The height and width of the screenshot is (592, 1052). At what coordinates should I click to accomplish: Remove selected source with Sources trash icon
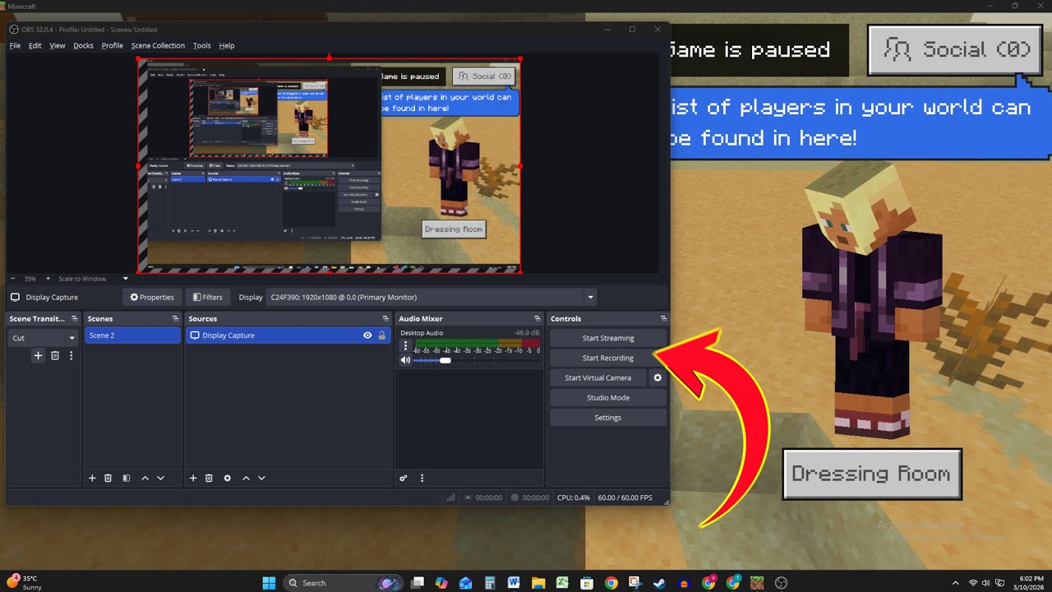209,478
